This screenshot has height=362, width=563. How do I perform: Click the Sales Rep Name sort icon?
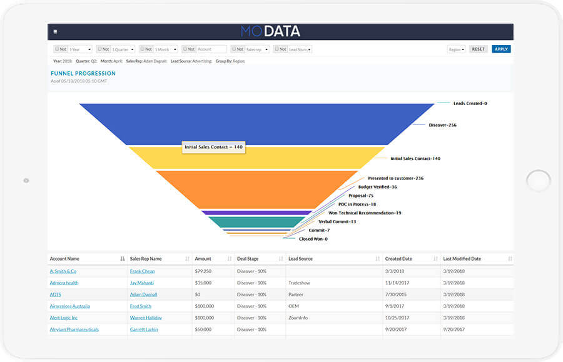[187, 259]
